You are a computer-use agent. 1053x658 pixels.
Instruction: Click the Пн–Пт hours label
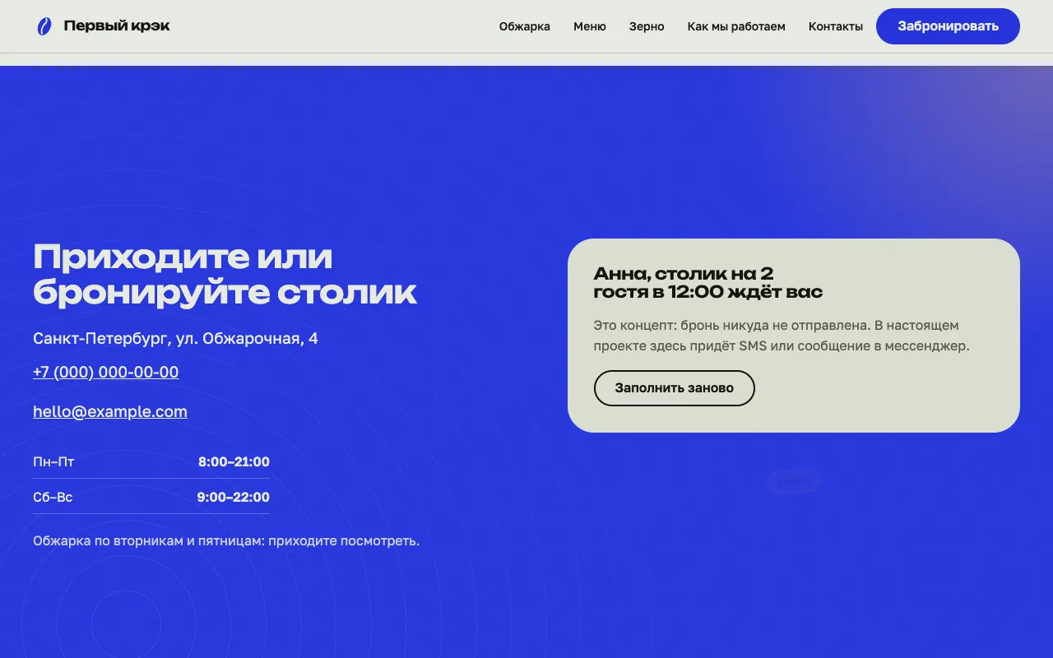click(53, 462)
